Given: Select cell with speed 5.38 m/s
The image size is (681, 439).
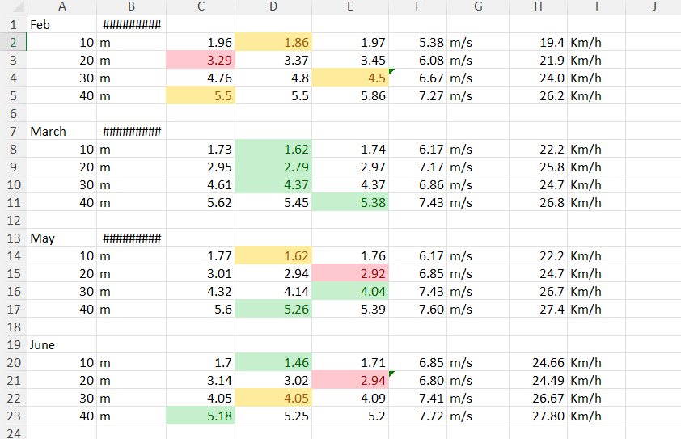Looking at the screenshot, I should tap(418, 42).
